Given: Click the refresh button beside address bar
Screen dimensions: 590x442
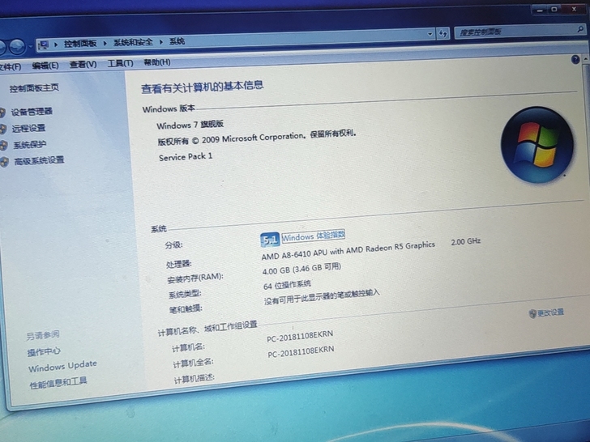Looking at the screenshot, I should tap(442, 33).
